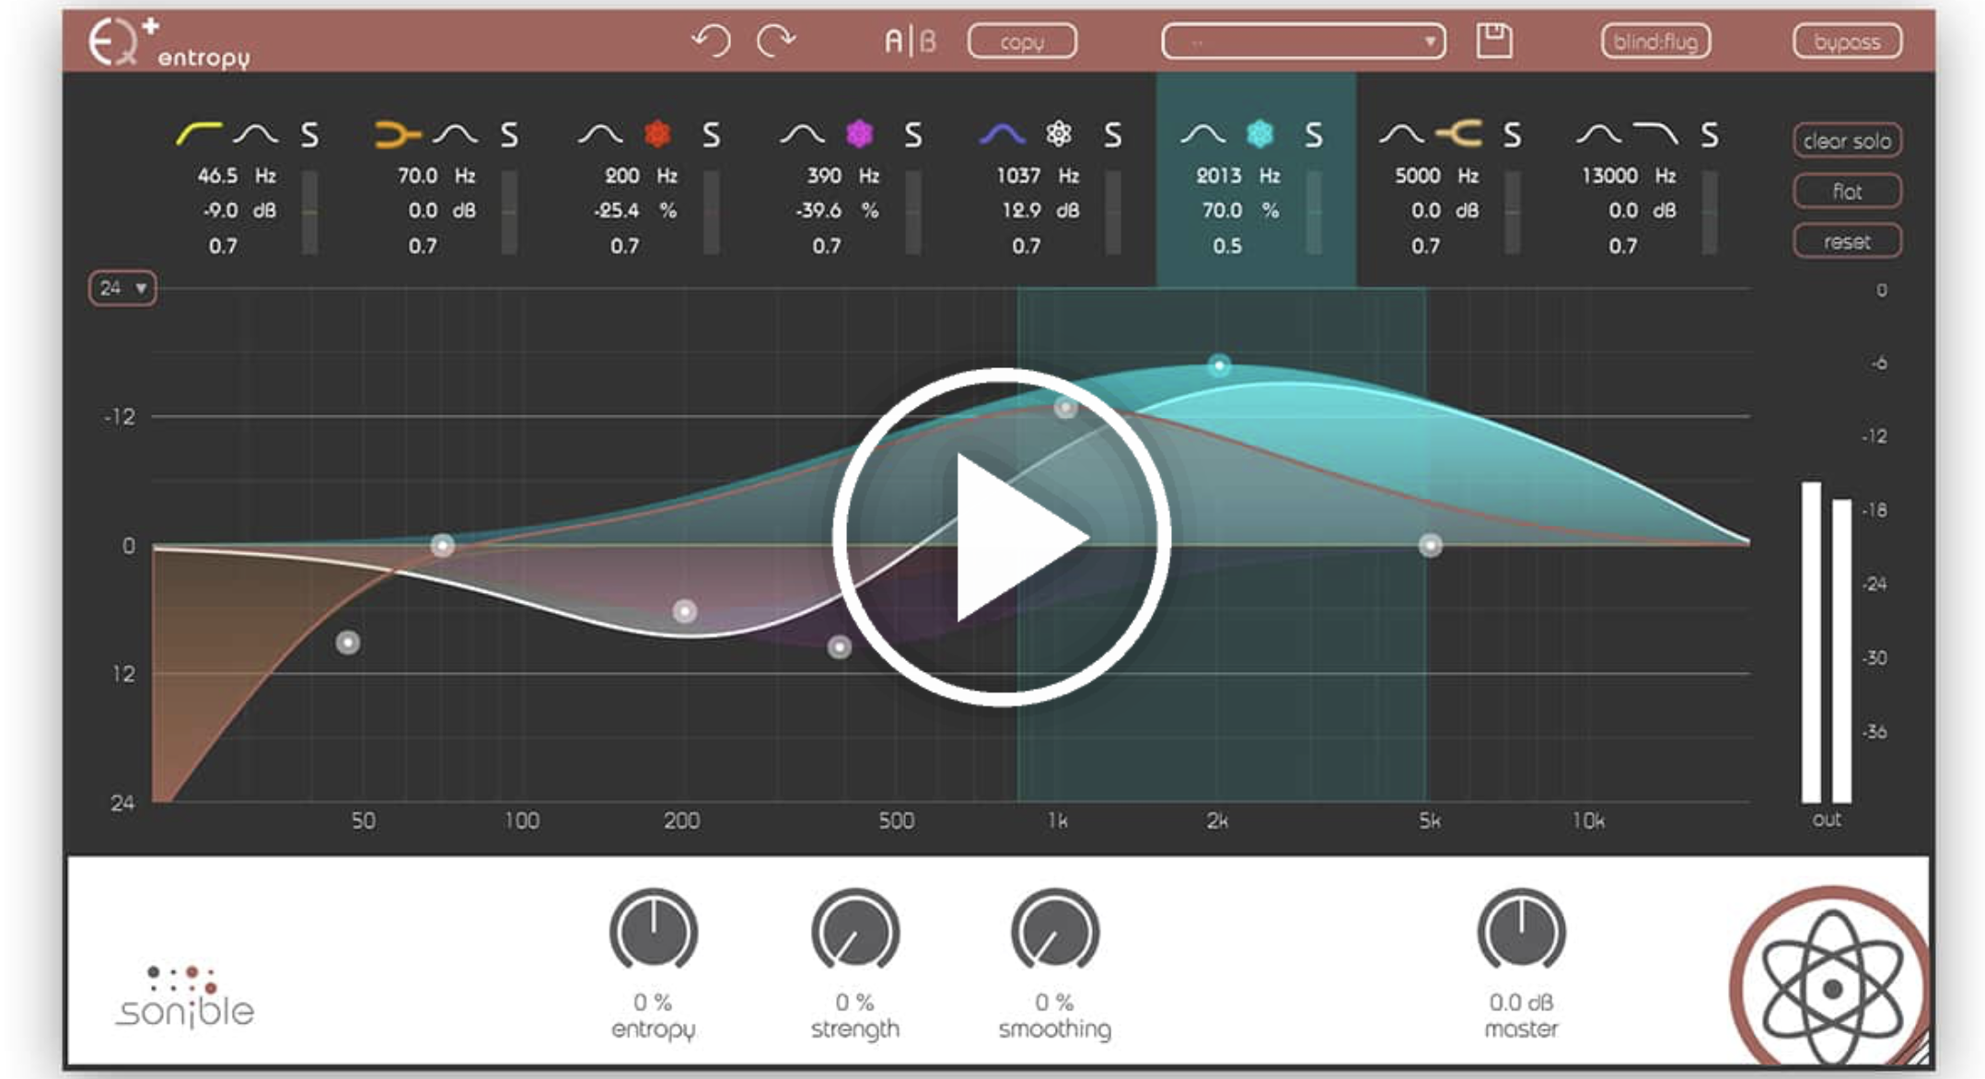1985x1079 pixels.
Task: Click the copy button in the toolbar
Action: click(1021, 41)
